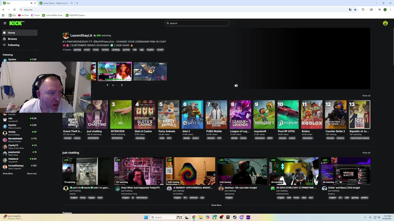Open the Windows Start menu
Image resolution: width=394 pixels, height=221 pixels.
(146, 217)
